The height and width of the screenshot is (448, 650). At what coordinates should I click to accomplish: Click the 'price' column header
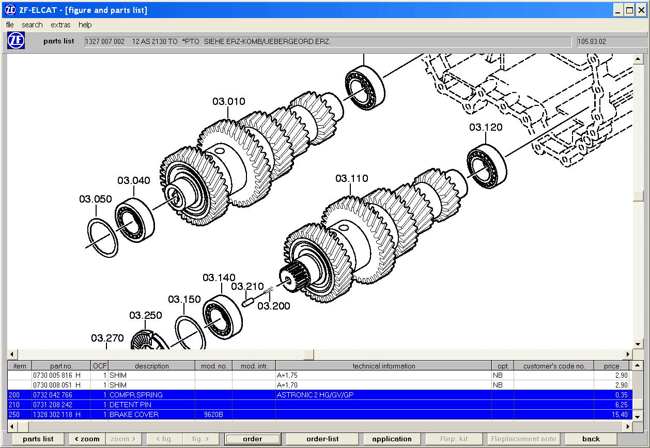612,366
